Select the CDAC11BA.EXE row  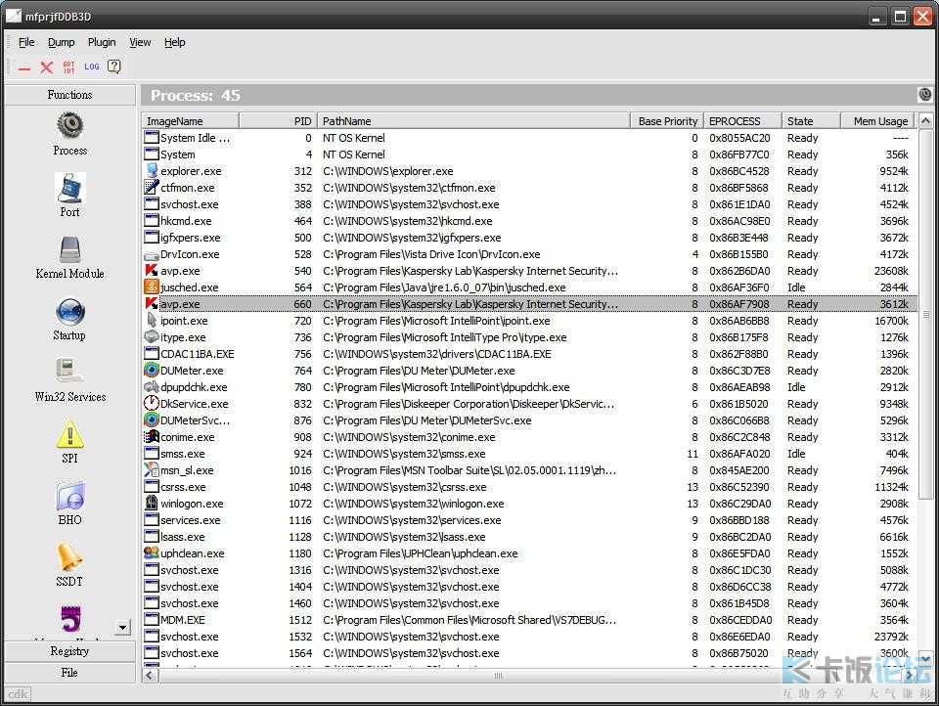click(529, 354)
